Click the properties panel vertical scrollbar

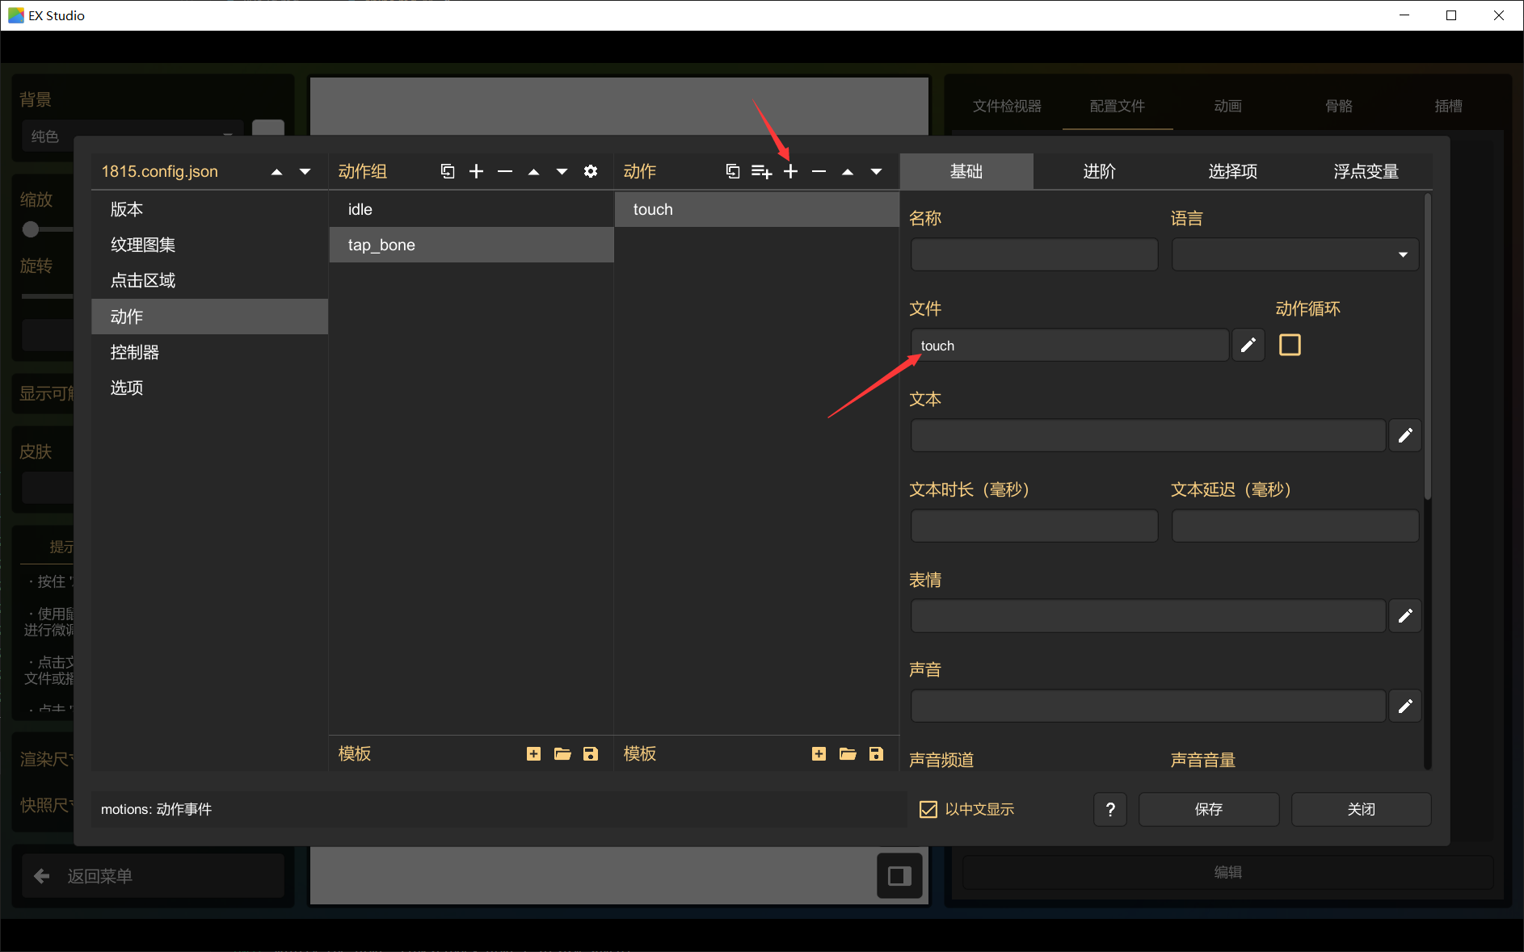[1428, 347]
